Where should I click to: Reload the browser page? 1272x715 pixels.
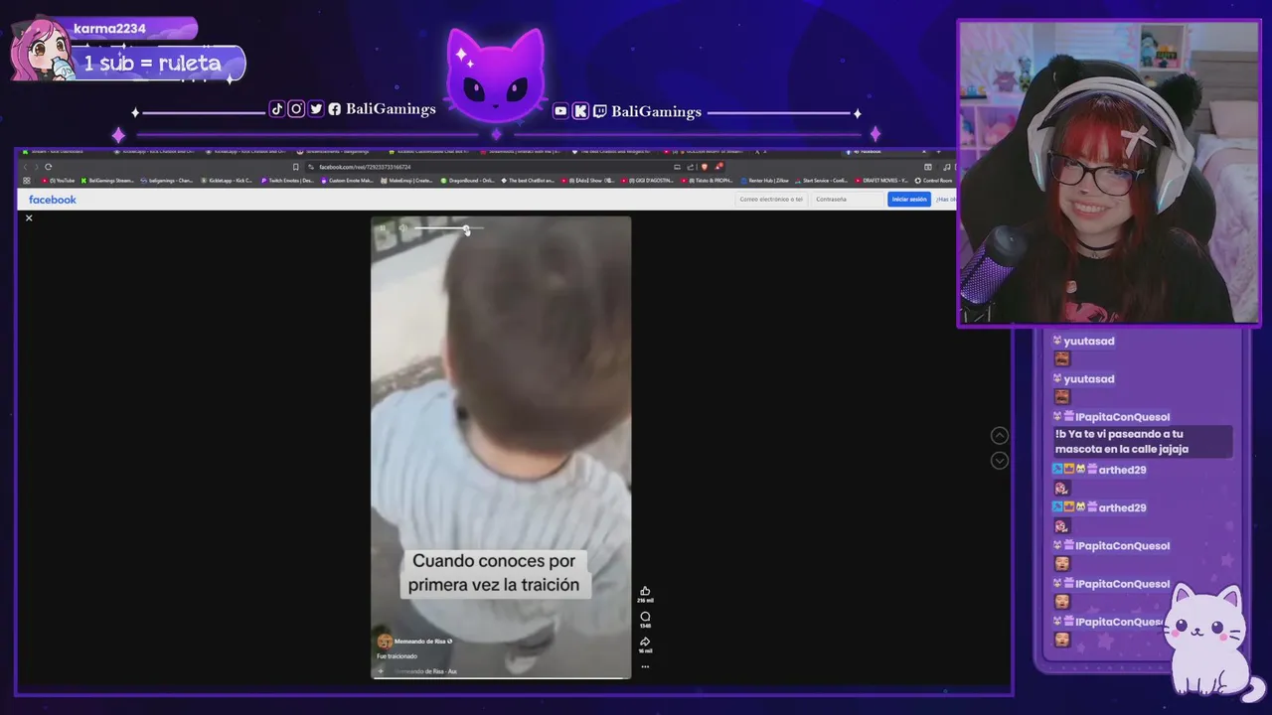pos(48,167)
